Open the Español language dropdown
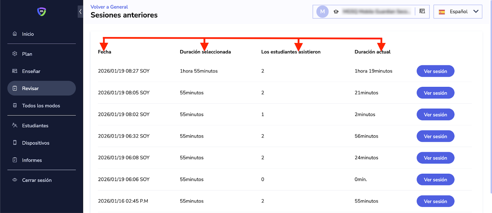492x213 pixels. (458, 12)
